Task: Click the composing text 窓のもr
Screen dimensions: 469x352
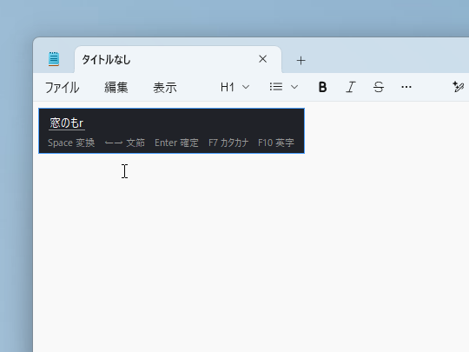Action: [67, 123]
